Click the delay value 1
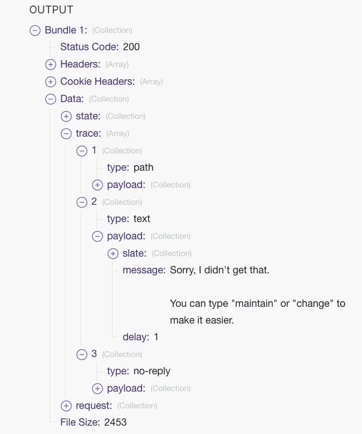Viewport: 362px width, 434px height. click(156, 337)
